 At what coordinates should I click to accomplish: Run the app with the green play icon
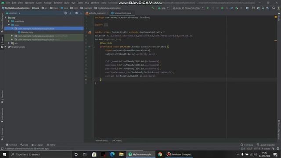(208, 8)
